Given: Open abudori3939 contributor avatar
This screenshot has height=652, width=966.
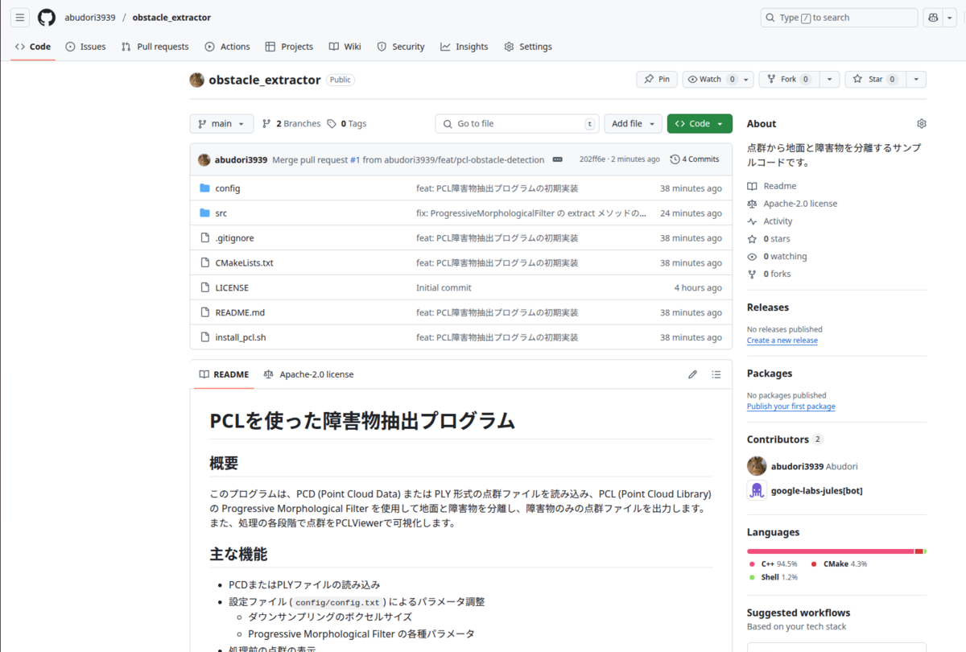Looking at the screenshot, I should [757, 466].
